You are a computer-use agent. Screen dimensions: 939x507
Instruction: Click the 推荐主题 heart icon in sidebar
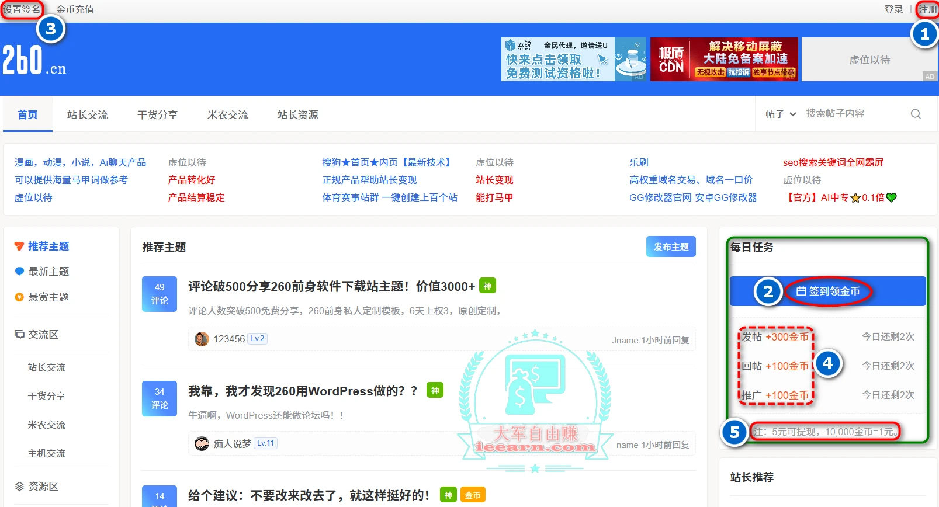tap(19, 246)
